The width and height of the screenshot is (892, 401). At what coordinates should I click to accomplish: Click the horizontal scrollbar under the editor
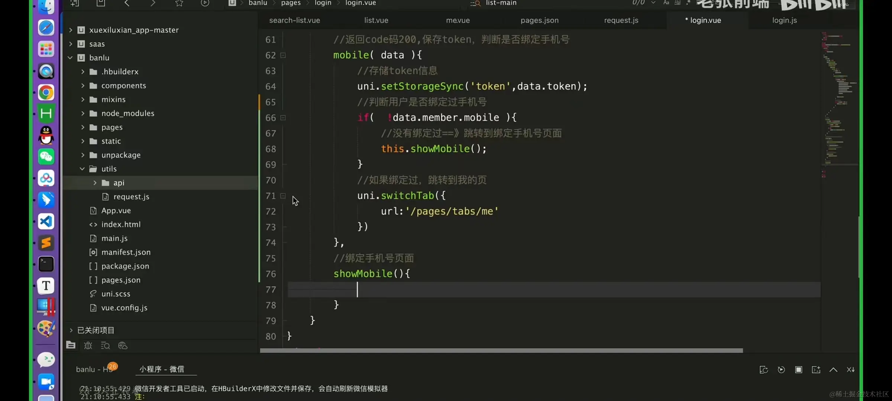coord(501,350)
